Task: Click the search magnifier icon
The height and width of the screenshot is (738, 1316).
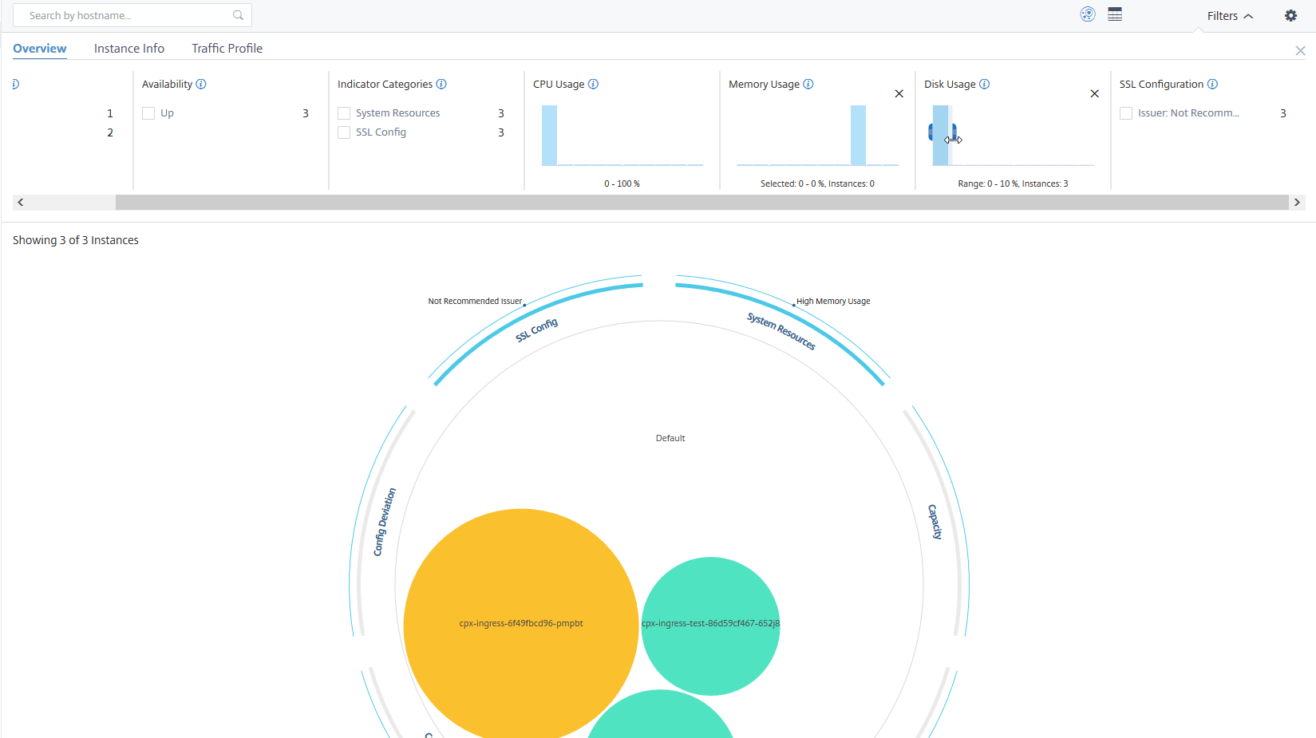Action: [x=238, y=15]
